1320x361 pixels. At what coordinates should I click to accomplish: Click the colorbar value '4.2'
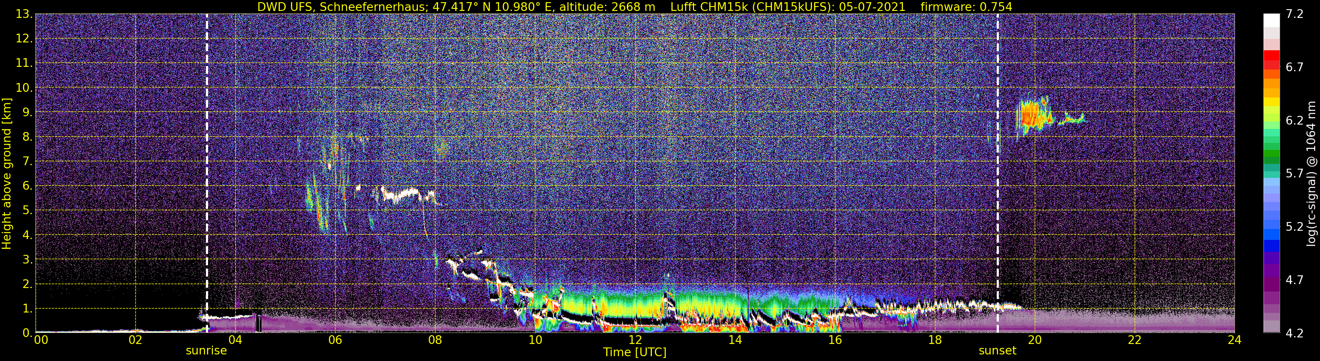pos(1295,333)
